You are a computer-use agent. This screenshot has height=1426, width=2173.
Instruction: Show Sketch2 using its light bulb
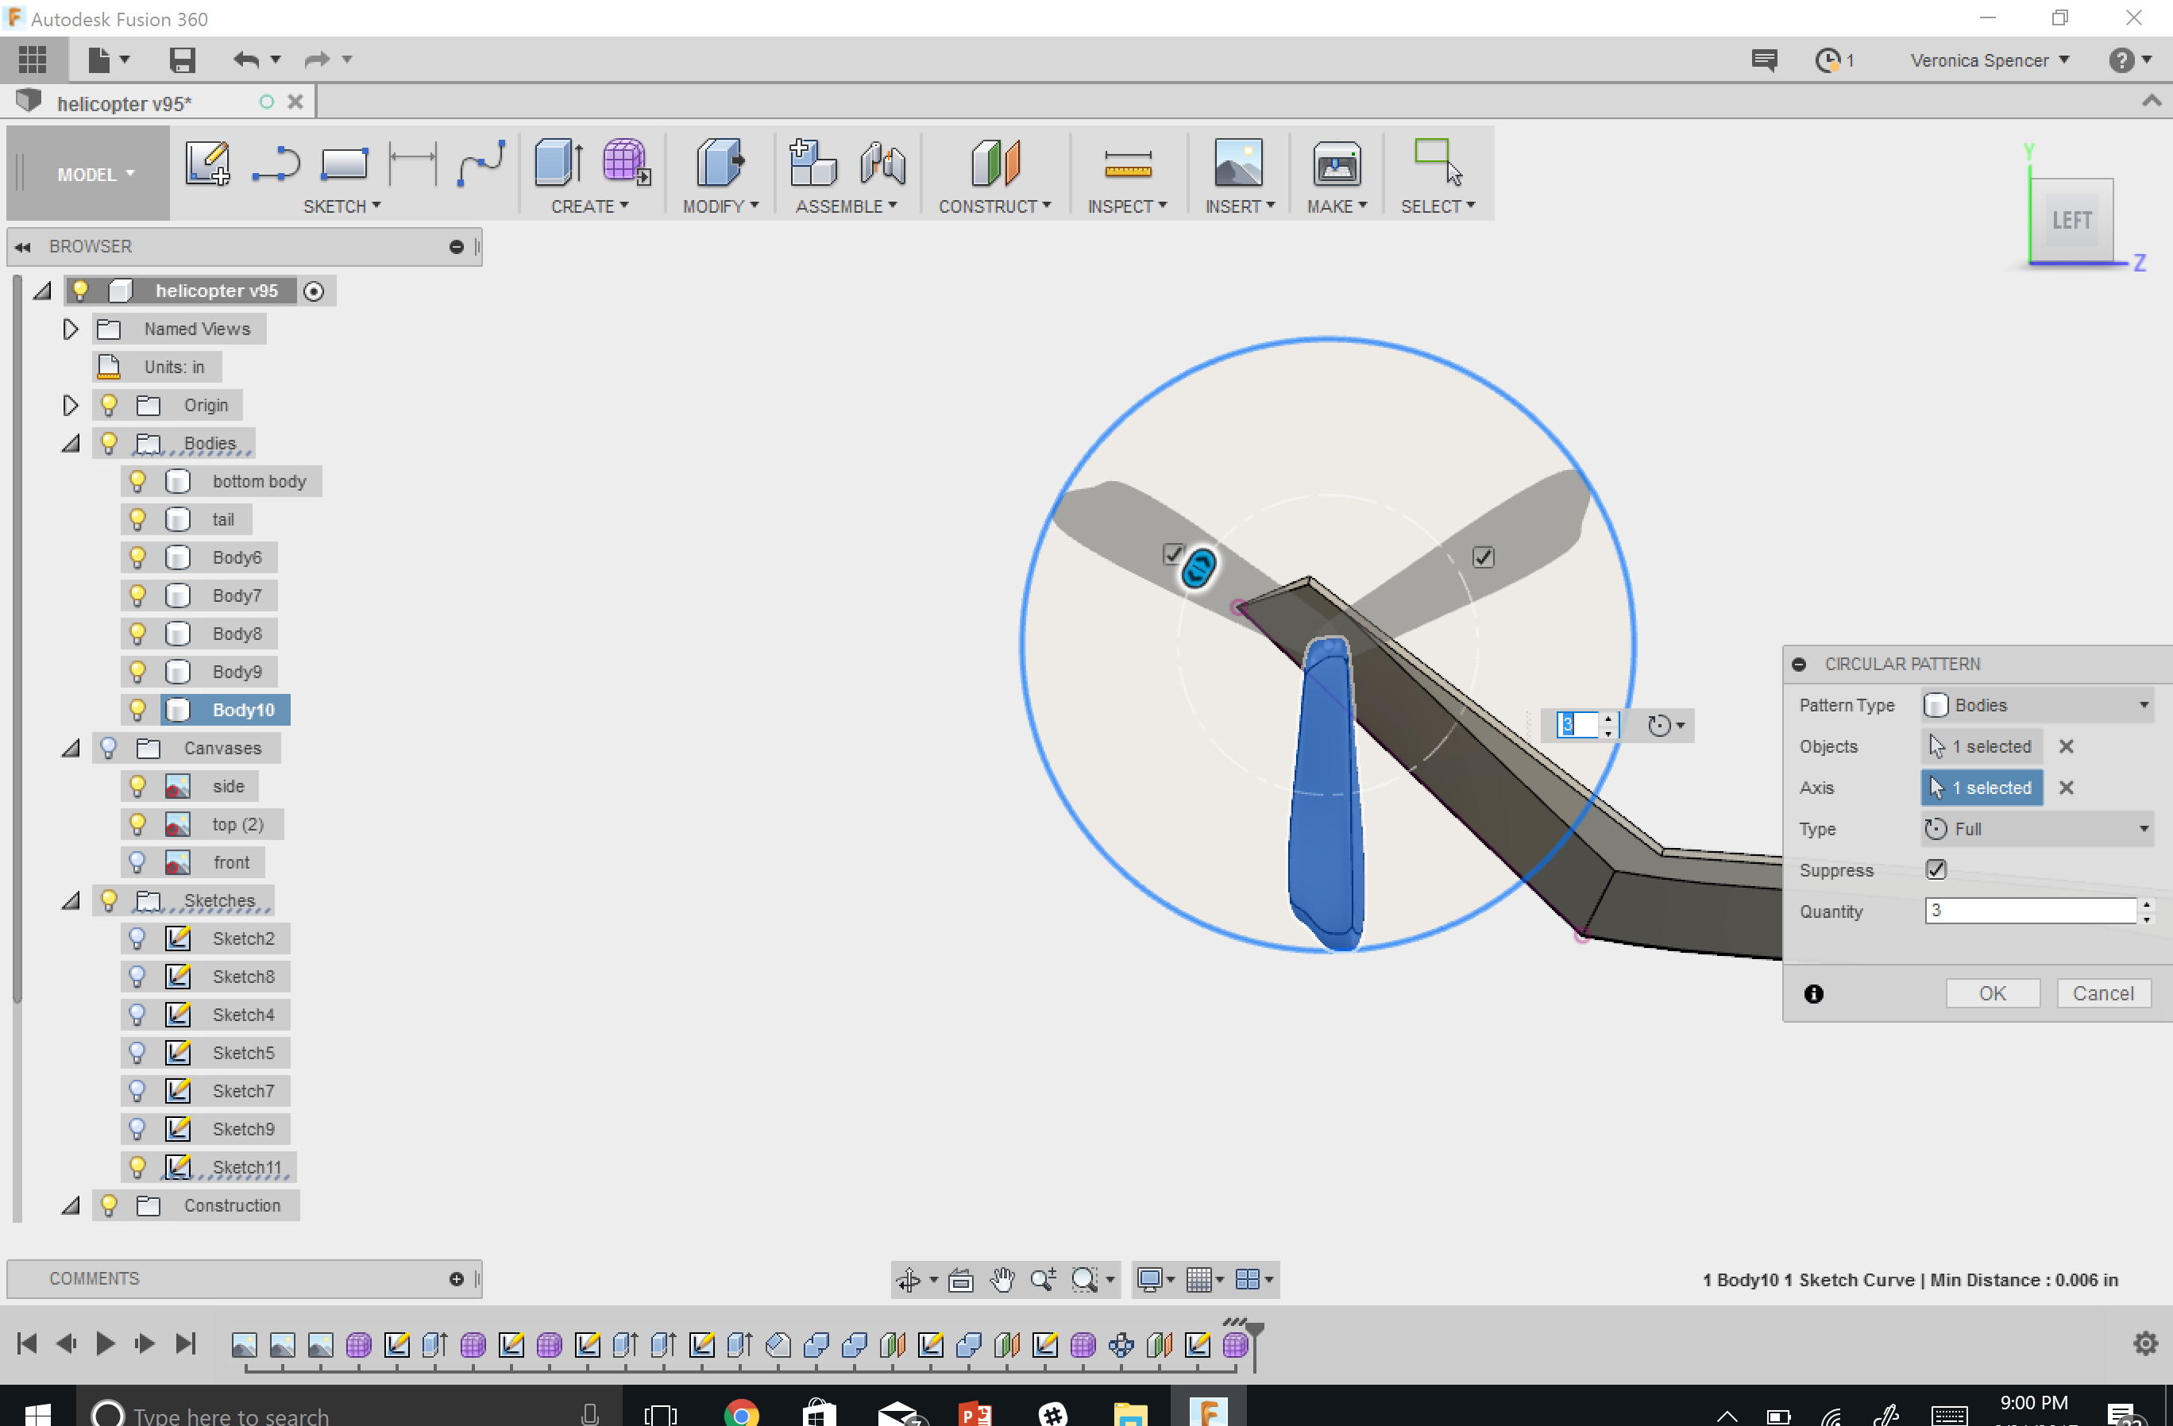[x=137, y=938]
